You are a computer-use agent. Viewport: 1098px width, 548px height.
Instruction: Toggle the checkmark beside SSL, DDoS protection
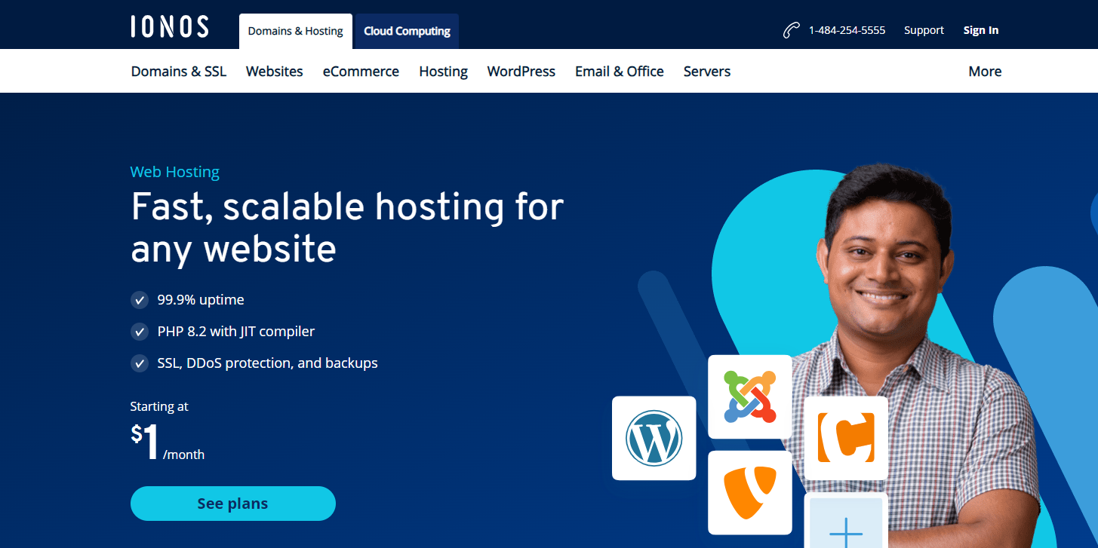coord(140,363)
